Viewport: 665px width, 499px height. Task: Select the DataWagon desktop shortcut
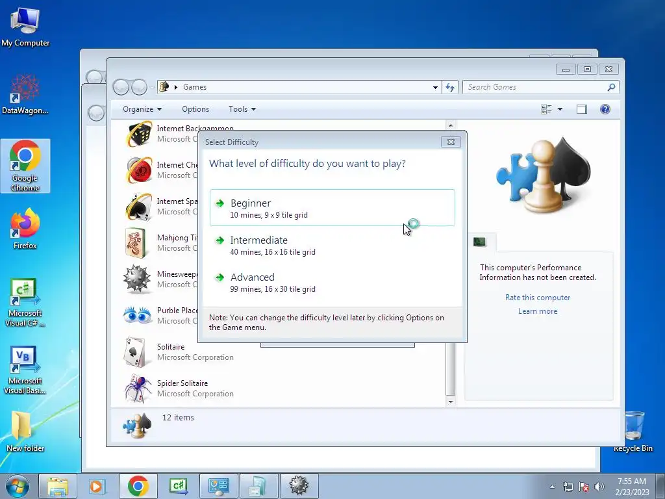click(25, 94)
